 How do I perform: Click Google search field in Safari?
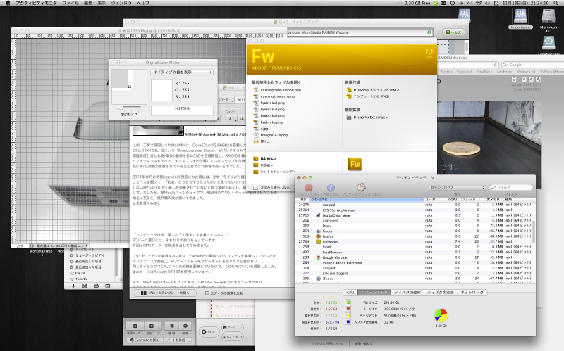click(532, 65)
